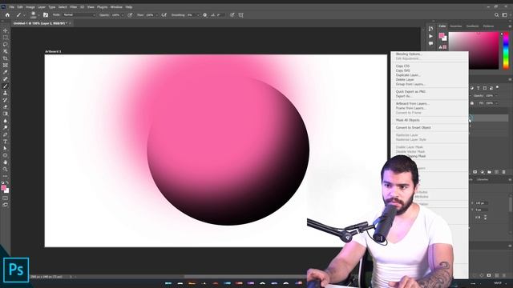Image resolution: width=513 pixels, height=288 pixels.
Task: Toggle pressure for size icon
Action: tap(232, 15)
